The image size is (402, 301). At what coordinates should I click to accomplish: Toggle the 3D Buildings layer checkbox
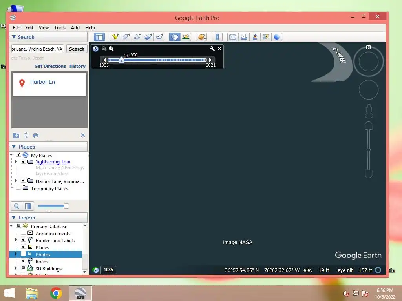tap(23, 268)
